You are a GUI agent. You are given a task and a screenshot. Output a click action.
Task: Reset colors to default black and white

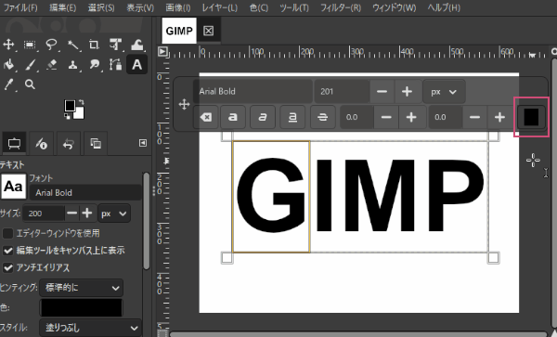click(x=67, y=116)
